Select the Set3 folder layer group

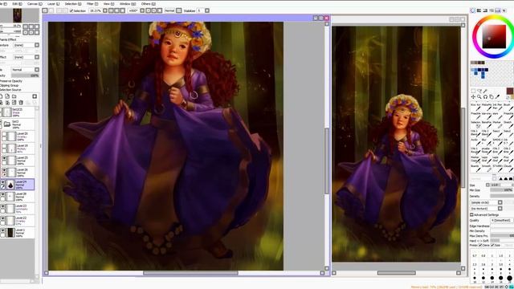pyautogui.click(x=18, y=124)
